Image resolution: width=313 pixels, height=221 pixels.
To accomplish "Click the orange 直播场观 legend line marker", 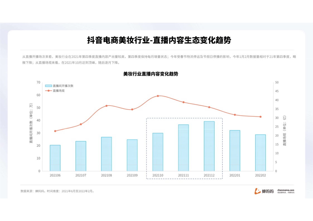I will pyautogui.click(x=48, y=91).
